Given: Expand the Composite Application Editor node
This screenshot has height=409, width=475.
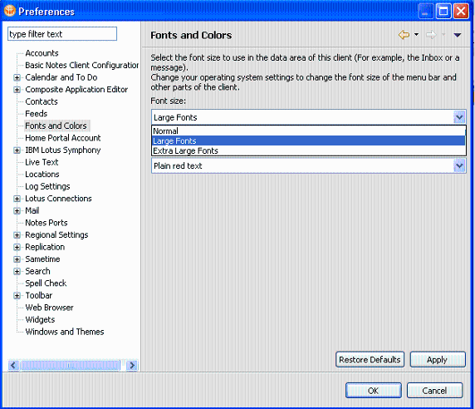Looking at the screenshot, I should pyautogui.click(x=17, y=90).
